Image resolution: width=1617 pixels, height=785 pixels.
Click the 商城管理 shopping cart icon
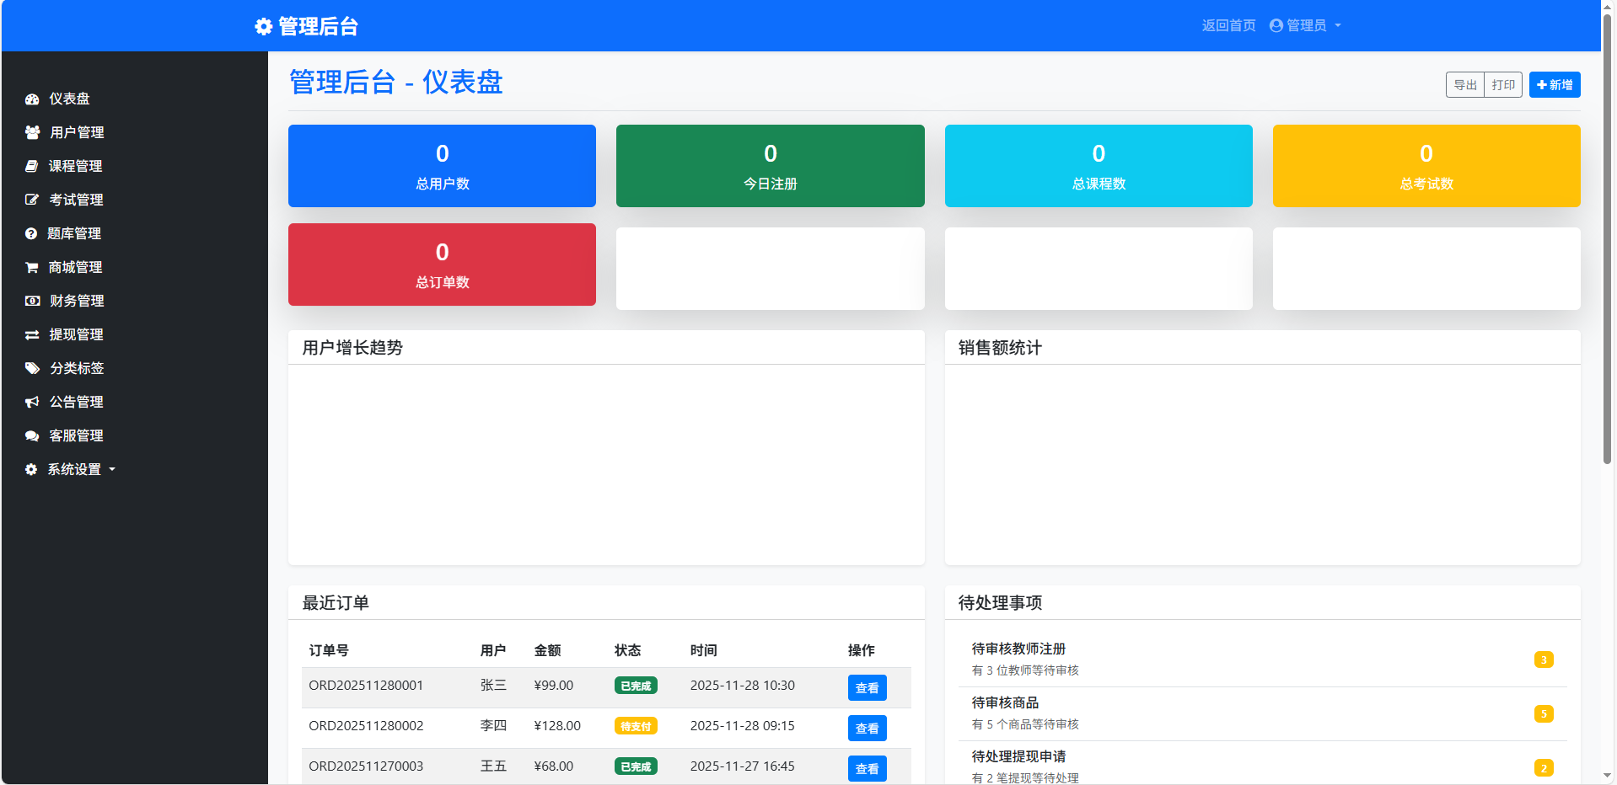click(x=31, y=267)
